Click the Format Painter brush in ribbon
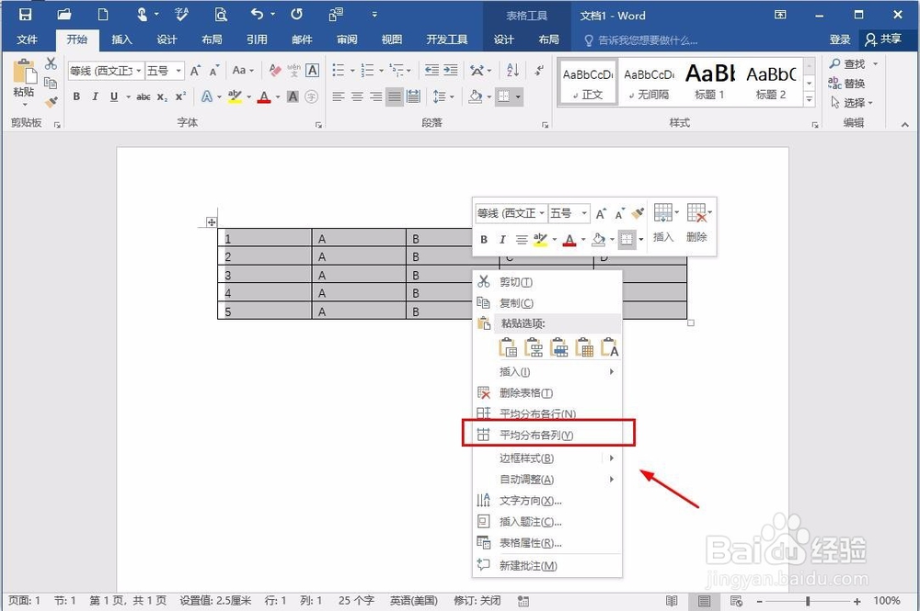 click(x=51, y=102)
